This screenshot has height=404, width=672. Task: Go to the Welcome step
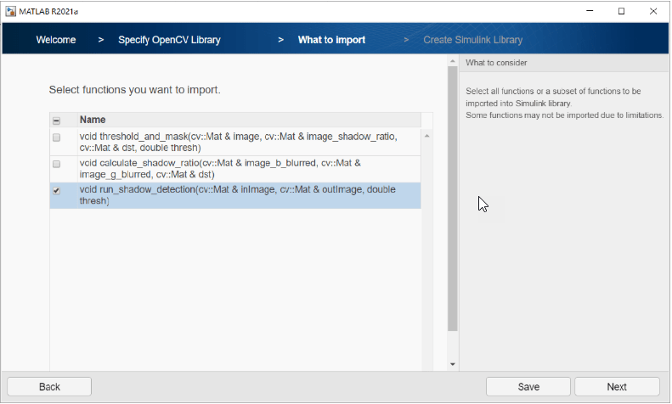[56, 40]
